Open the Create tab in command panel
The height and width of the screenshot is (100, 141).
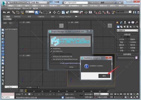click(x=117, y=23)
